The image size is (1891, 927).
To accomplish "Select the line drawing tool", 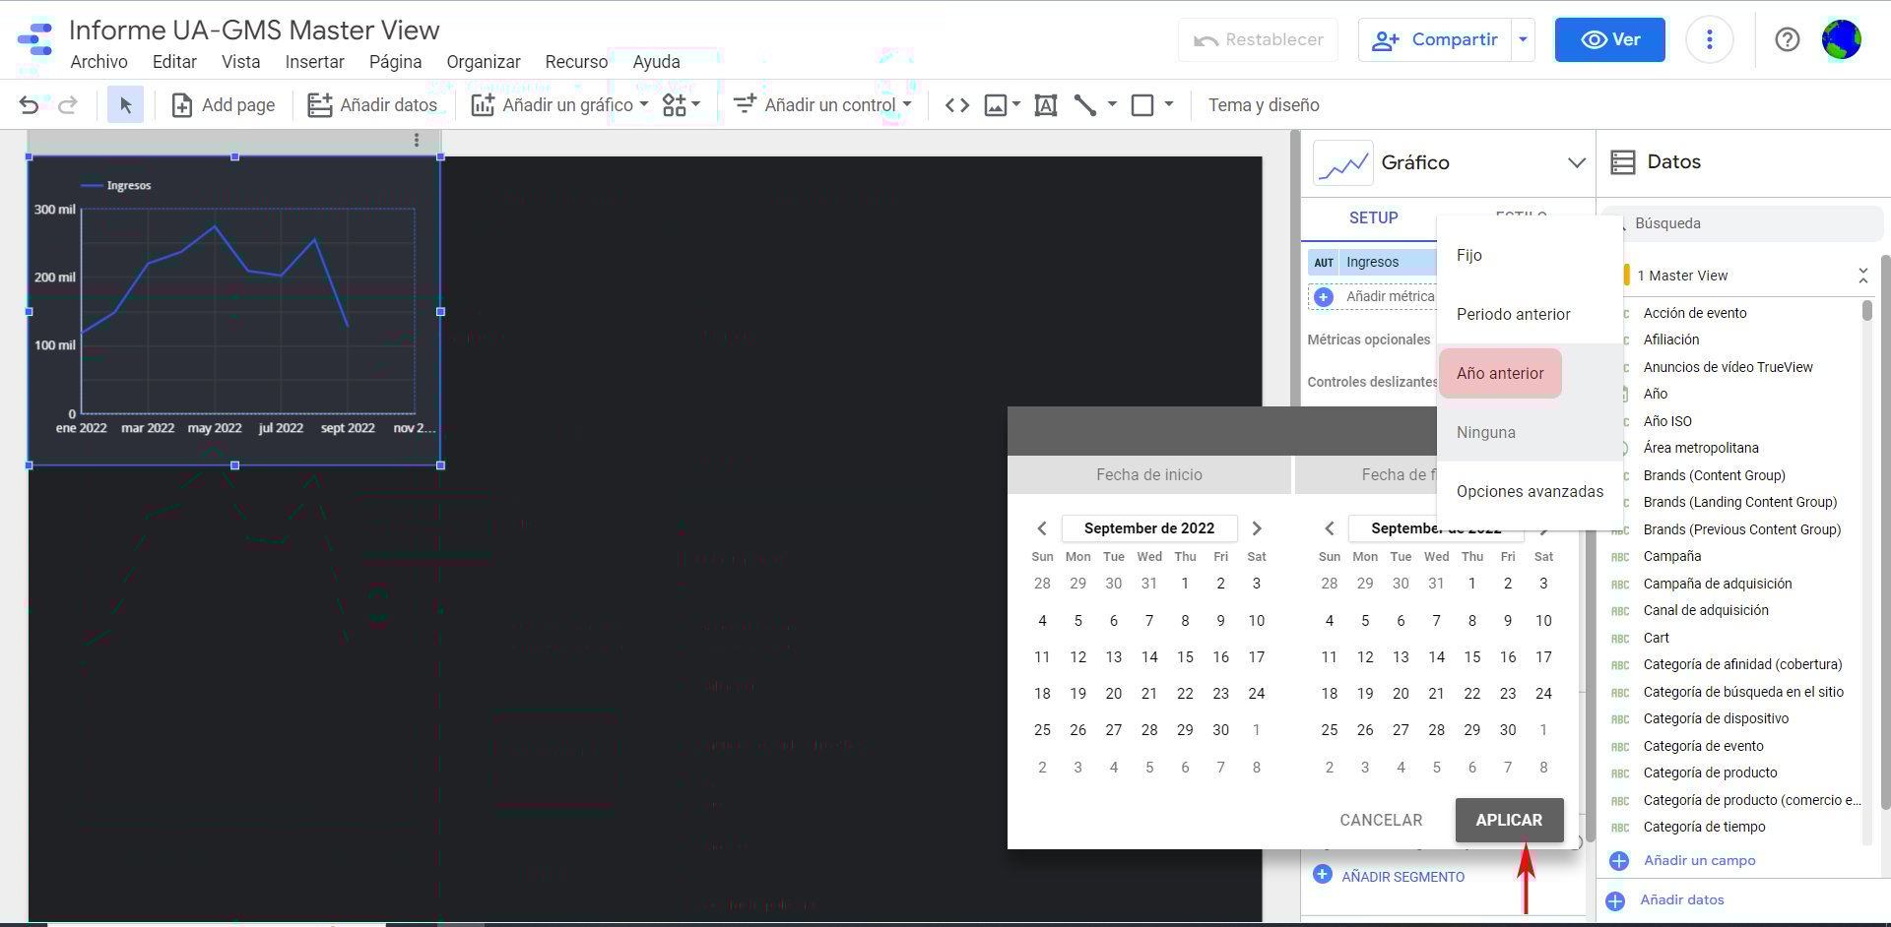I will tap(1085, 105).
